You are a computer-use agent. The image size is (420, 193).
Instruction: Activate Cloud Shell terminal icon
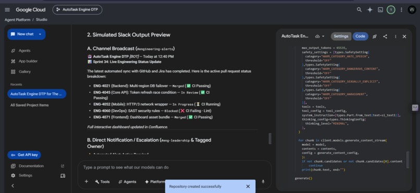pos(380,10)
